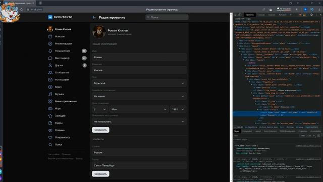The height and width of the screenshot is (182, 323).
Task: Switch to DevTools Console tab
Action: coord(261,15)
